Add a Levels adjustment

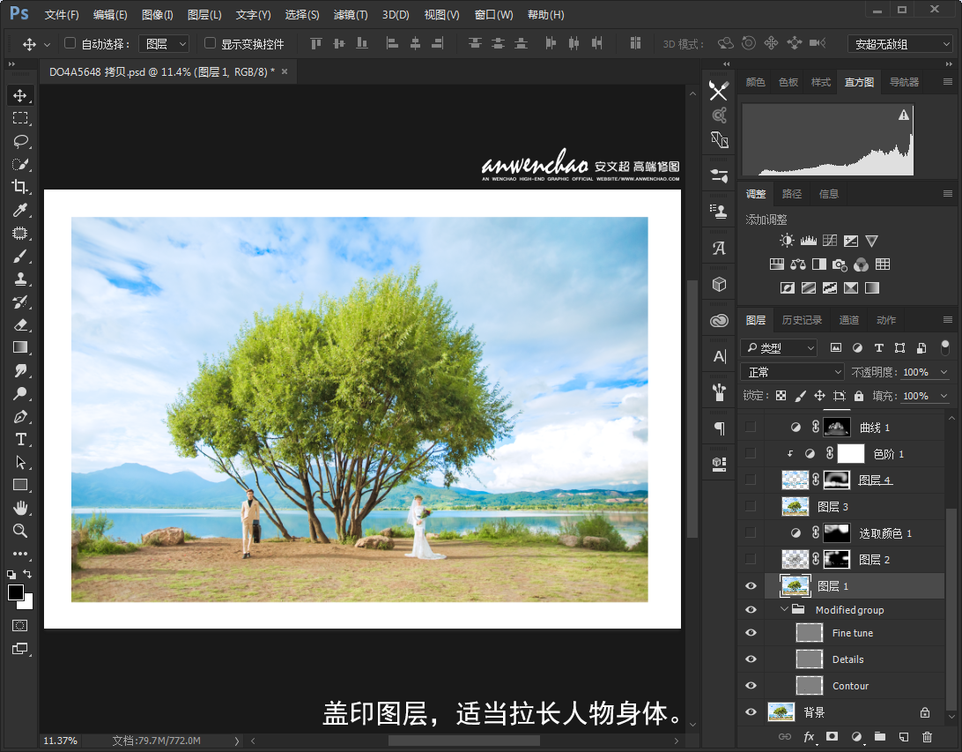[x=809, y=241]
